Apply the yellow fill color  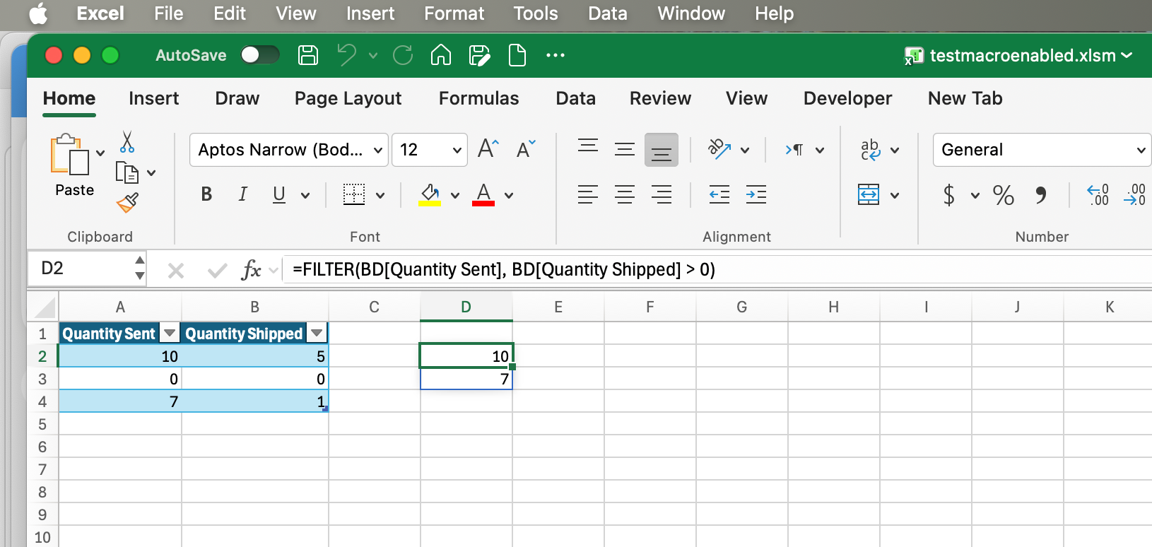click(x=430, y=194)
